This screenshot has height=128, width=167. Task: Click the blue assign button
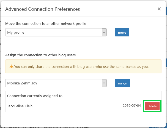tap(122, 83)
